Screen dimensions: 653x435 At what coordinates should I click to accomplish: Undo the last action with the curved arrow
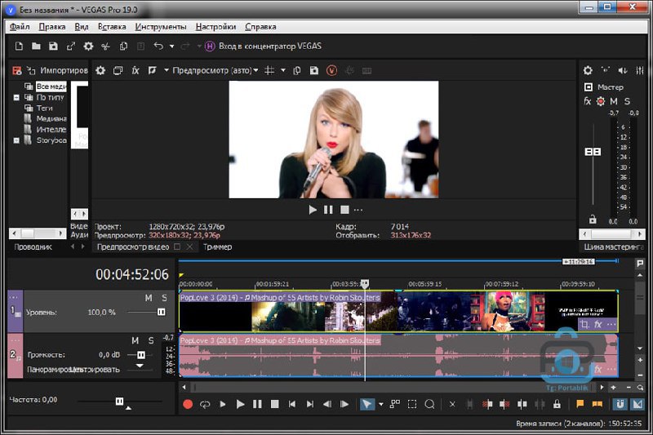pos(158,47)
